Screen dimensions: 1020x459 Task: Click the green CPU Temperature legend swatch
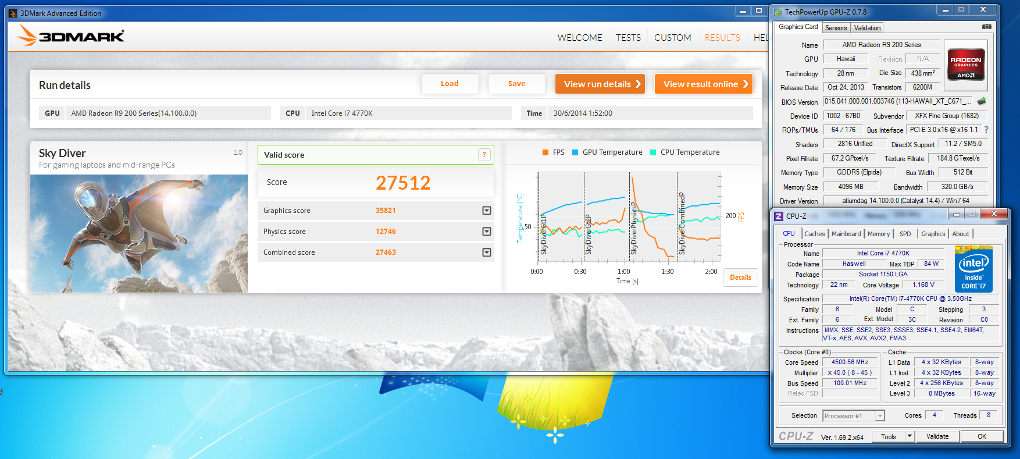click(x=653, y=152)
